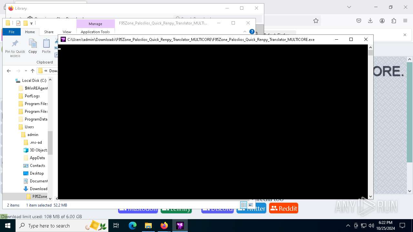The width and height of the screenshot is (413, 232).
Task: Switch Explorer to large icons view
Action: tap(251, 205)
